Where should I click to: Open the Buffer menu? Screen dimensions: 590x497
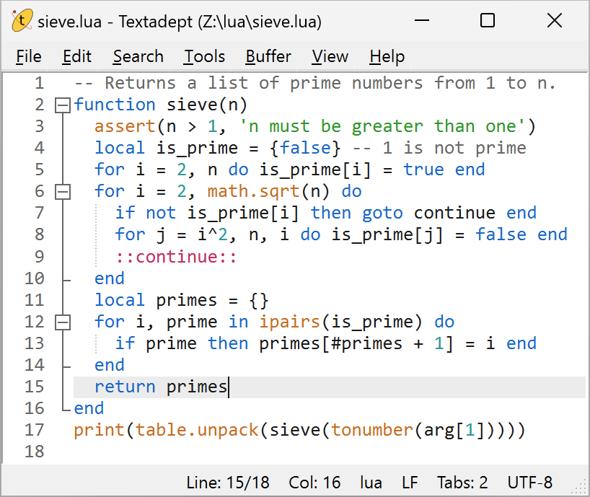[x=268, y=56]
